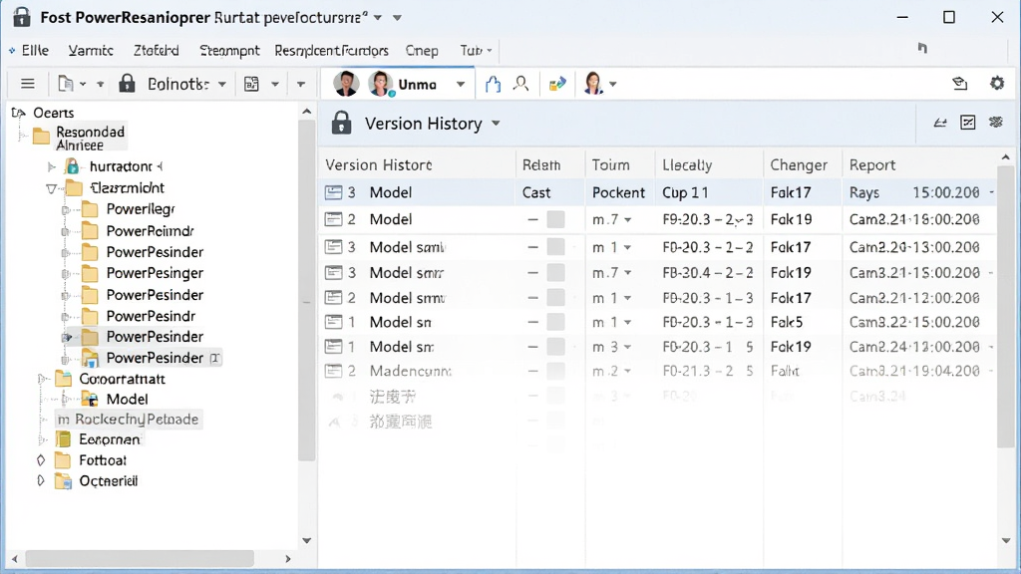Select the Unma user avatar

380,84
